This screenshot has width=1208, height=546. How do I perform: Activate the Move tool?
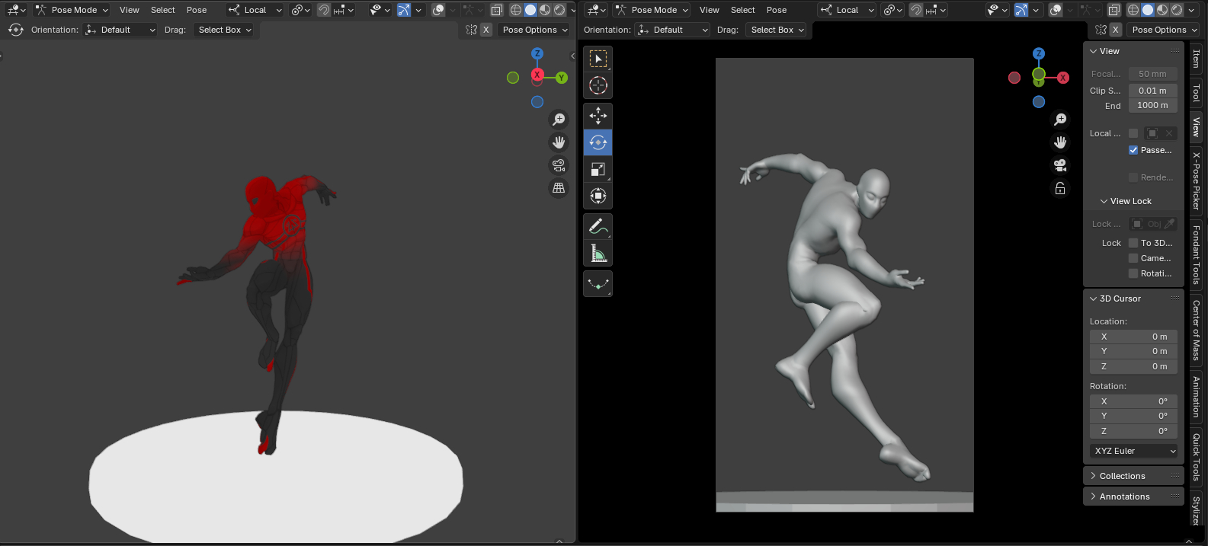[598, 116]
